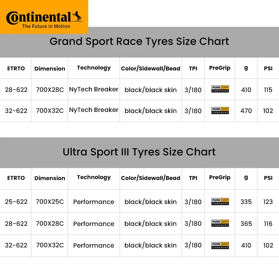Click TPI column header in Ultra Sport table

193,178
